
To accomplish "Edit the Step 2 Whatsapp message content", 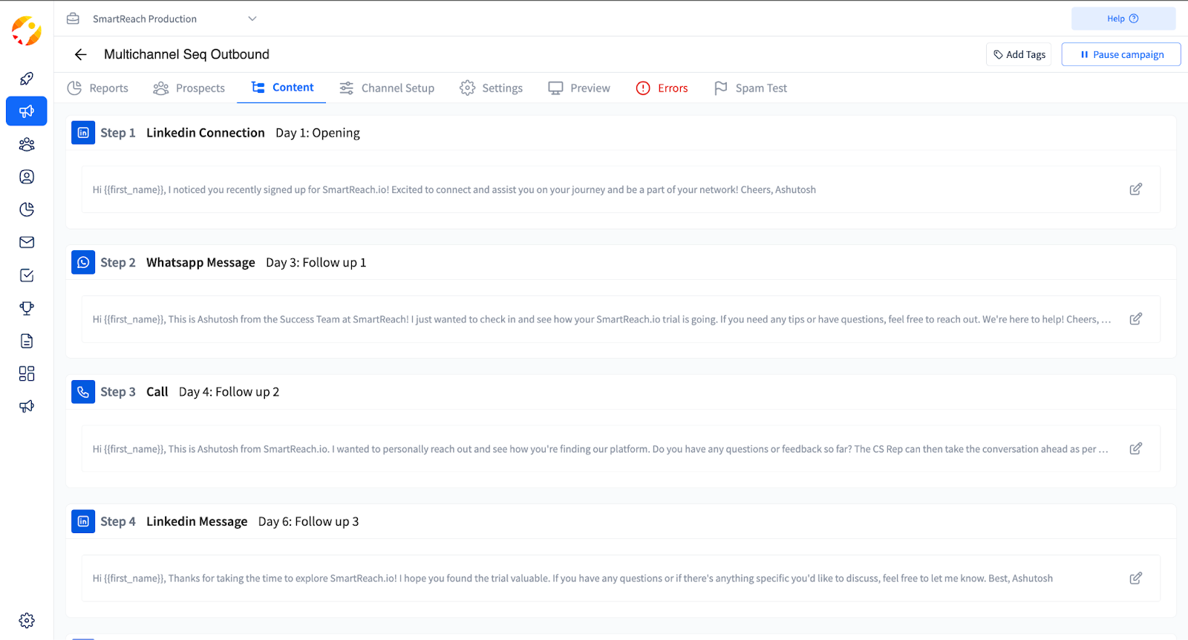I will (x=1135, y=319).
